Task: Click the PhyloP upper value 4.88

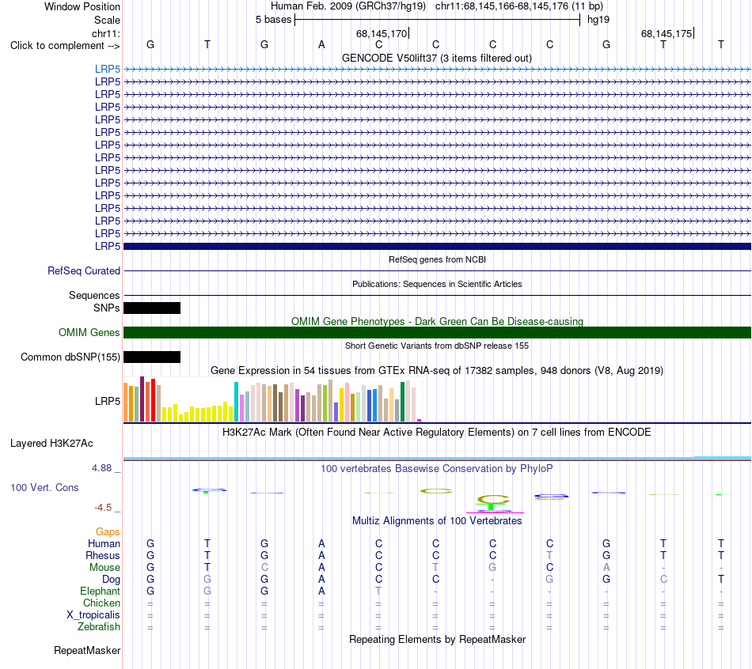Action: click(x=101, y=467)
